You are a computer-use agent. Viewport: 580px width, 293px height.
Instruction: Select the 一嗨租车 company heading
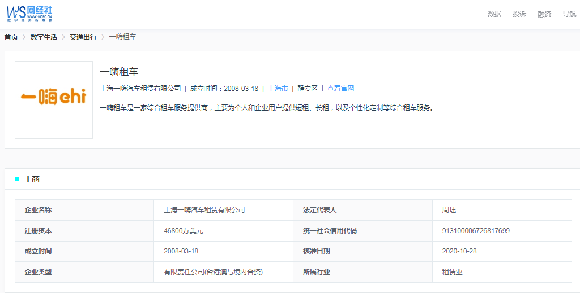pyautogui.click(x=119, y=72)
